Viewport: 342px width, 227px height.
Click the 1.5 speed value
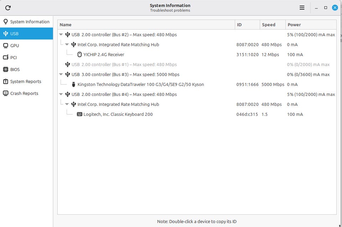tap(265, 114)
